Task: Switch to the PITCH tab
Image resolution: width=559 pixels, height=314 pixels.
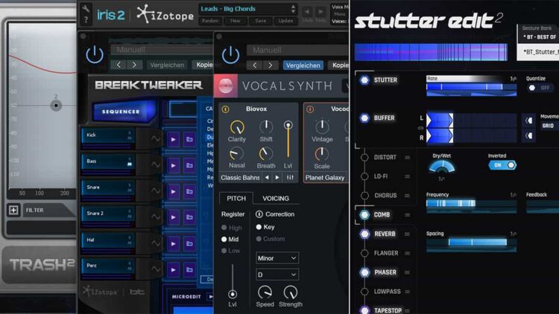Action: point(236,199)
